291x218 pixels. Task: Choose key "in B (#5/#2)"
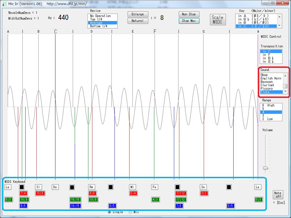[x=256, y=23]
